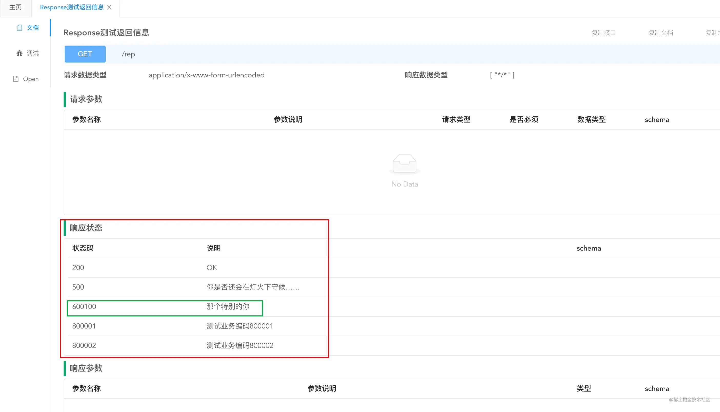The height and width of the screenshot is (412, 720).
Task: Click the 是否必须 column header
Action: click(x=524, y=119)
